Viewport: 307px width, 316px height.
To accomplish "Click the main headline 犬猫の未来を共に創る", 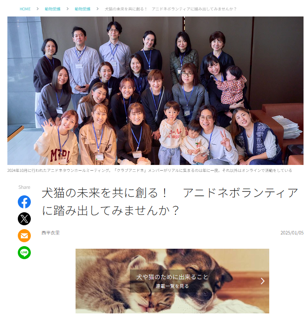I will pos(170,201).
